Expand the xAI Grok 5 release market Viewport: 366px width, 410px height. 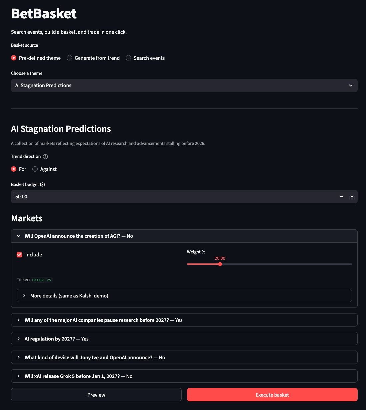point(184,376)
